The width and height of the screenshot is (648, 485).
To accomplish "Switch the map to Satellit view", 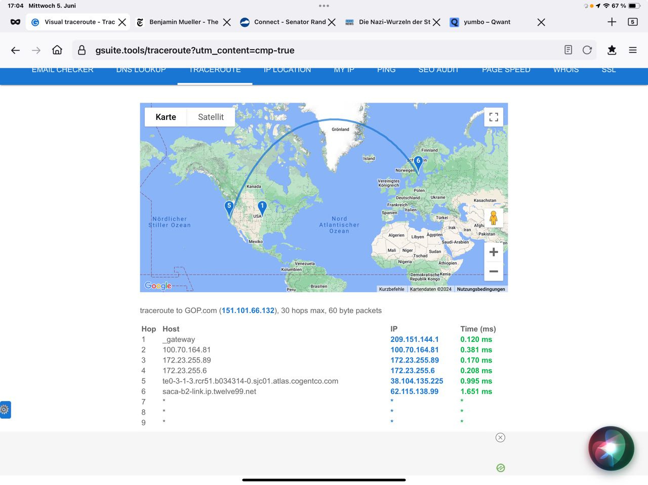I will 211,117.
